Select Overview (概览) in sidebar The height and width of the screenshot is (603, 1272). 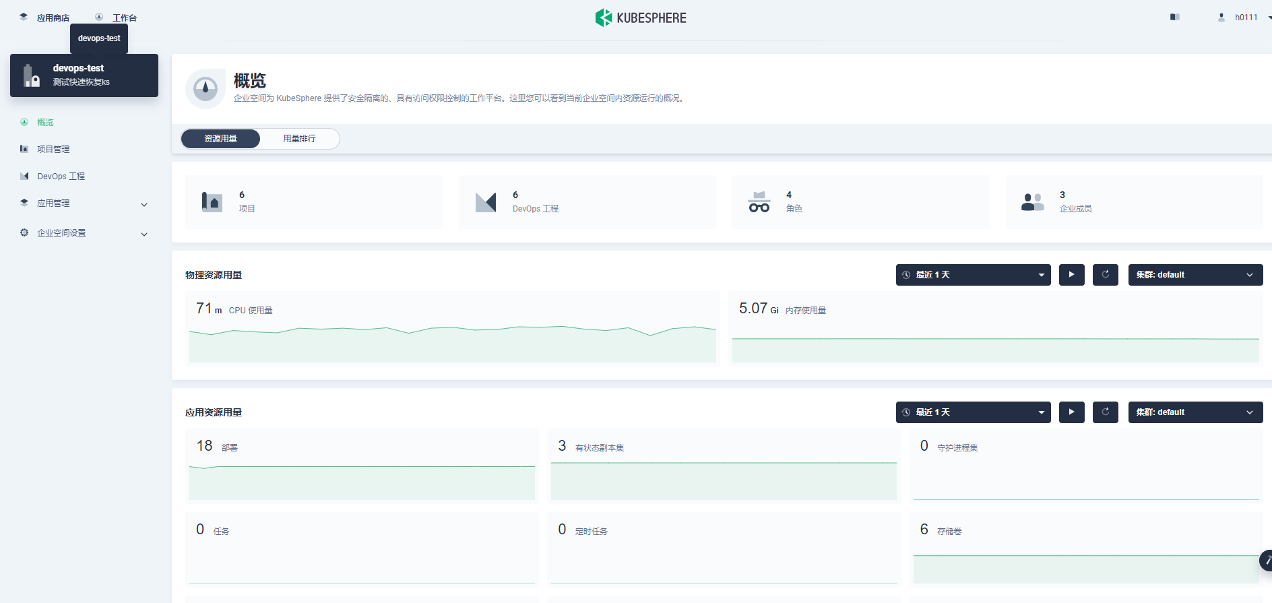(x=45, y=122)
